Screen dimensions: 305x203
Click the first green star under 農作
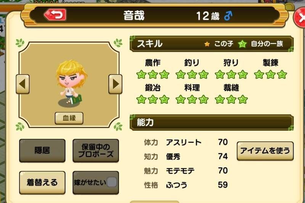[141, 75]
